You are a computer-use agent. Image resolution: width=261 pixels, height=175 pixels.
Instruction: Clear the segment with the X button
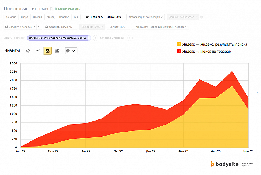tap(39, 27)
